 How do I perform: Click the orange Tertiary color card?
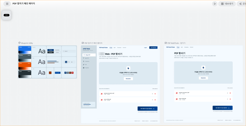[x=25, y=66]
